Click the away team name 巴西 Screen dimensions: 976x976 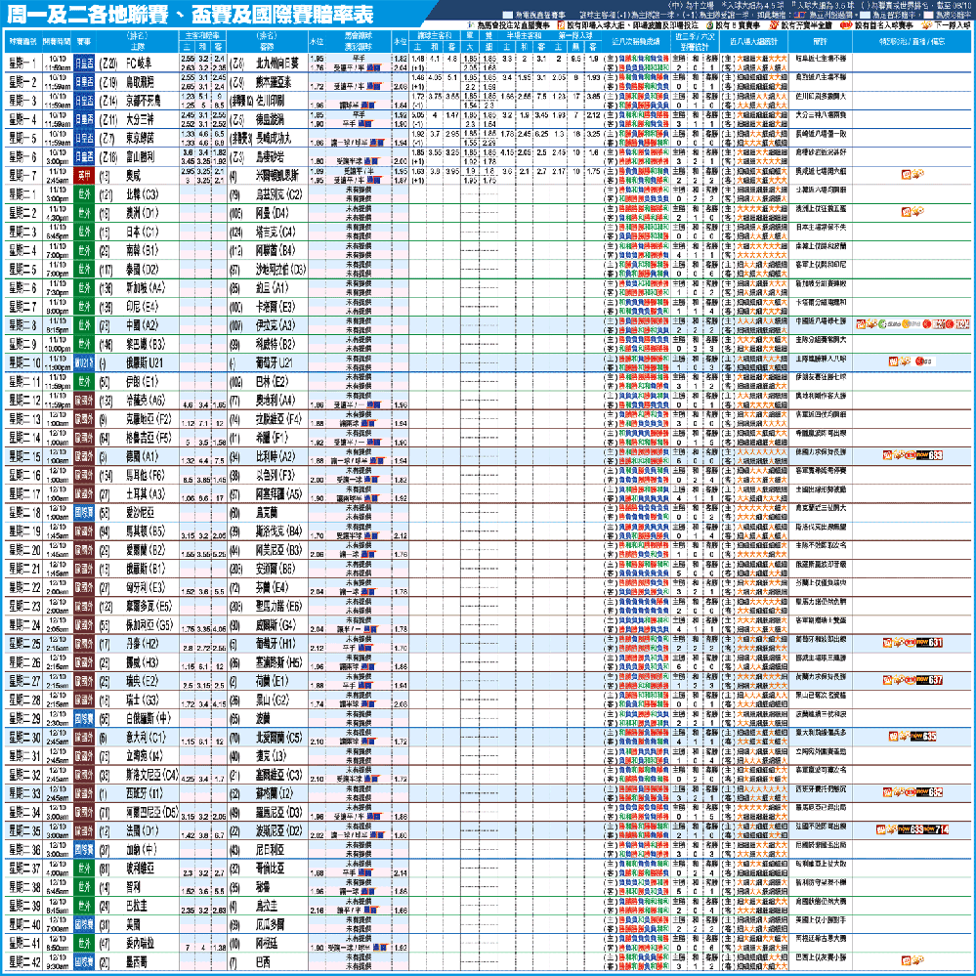coord(263,962)
